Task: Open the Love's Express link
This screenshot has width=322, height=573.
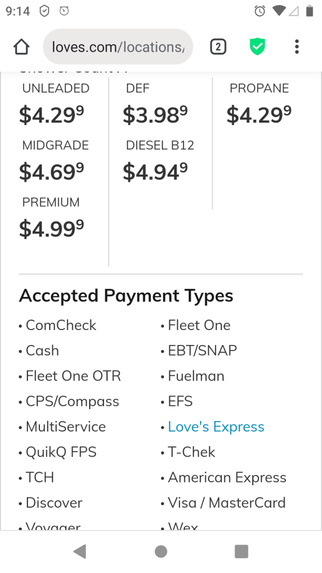Action: tap(216, 427)
